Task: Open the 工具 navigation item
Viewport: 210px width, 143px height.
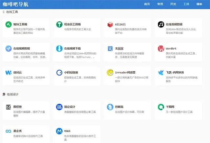Action: [x=186, y=4]
